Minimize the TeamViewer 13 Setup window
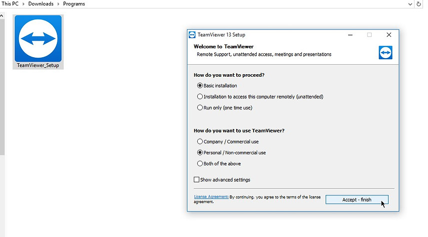 pyautogui.click(x=350, y=35)
